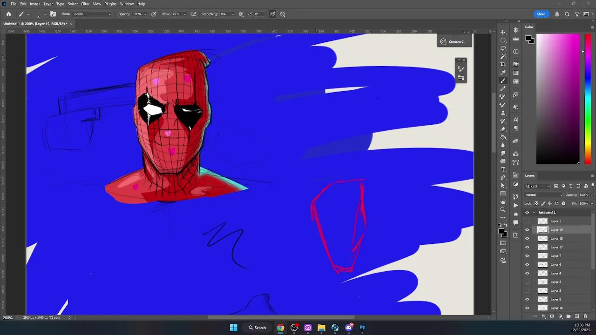Open Photoshop notifications bell
The width and height of the screenshot is (596, 335).
(x=557, y=14)
